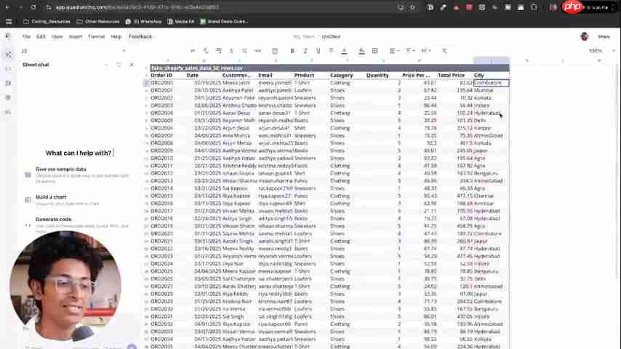Open the browser apps grid icon

(x=9, y=21)
